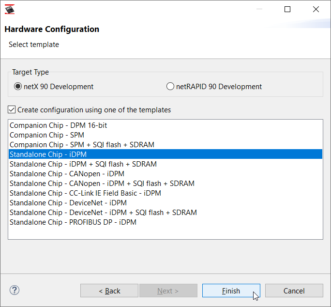The height and width of the screenshot is (307, 331).
Task: Choose Companion Chip - DPM 16-bit template
Action: (59, 125)
